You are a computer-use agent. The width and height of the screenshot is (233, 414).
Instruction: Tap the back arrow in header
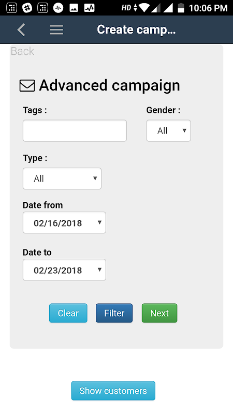[x=21, y=29]
